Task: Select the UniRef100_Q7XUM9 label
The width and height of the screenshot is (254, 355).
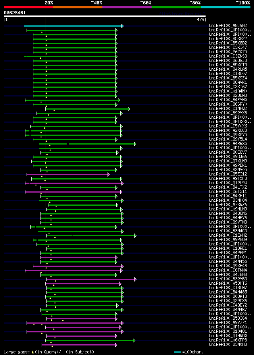Action: pos(228,161)
